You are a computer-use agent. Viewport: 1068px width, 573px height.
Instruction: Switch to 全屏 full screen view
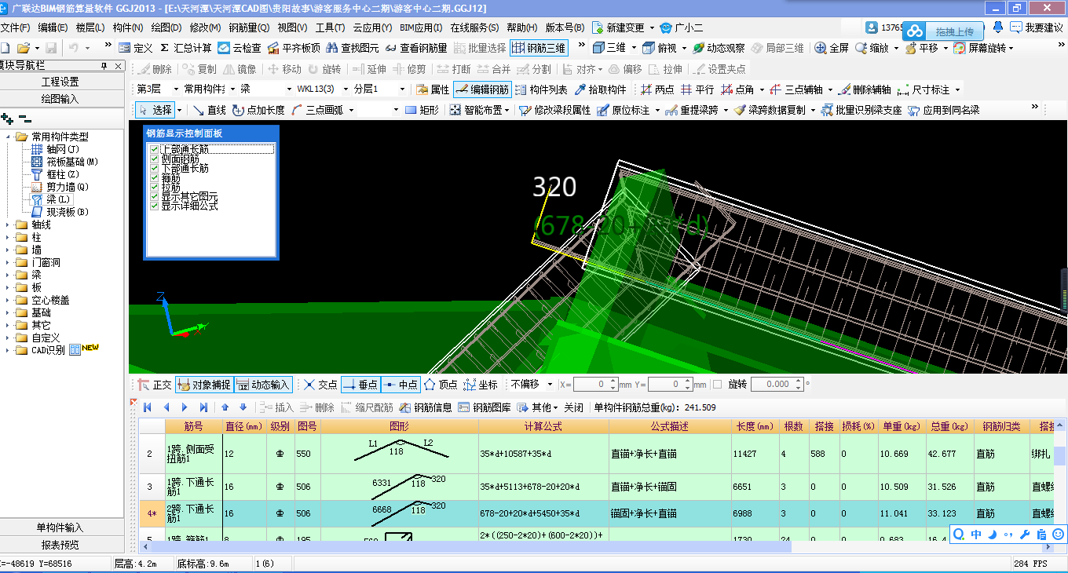click(832, 48)
